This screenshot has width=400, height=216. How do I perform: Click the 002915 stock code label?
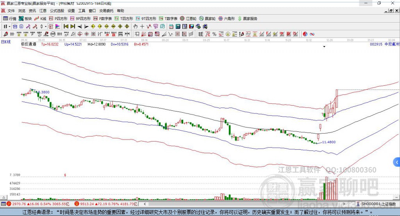[376, 44]
